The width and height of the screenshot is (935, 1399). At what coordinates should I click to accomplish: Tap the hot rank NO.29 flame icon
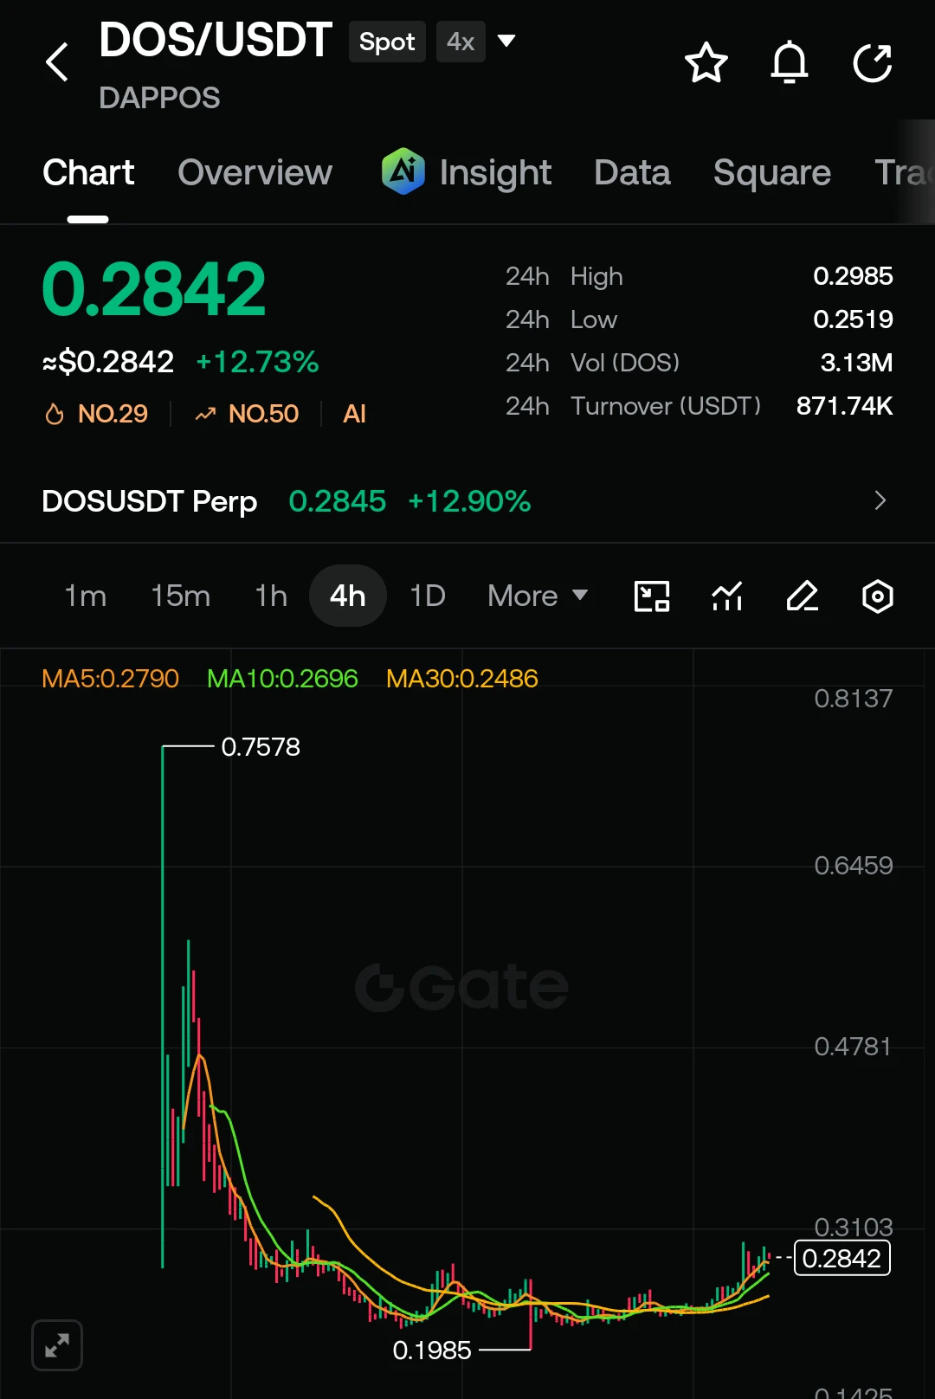[55, 414]
